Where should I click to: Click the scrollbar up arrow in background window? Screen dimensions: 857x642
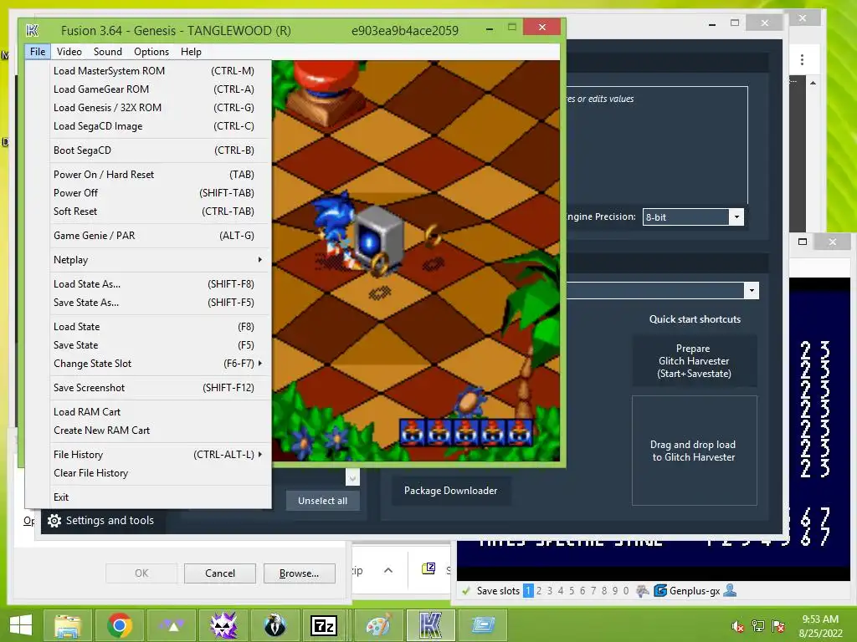813,83
